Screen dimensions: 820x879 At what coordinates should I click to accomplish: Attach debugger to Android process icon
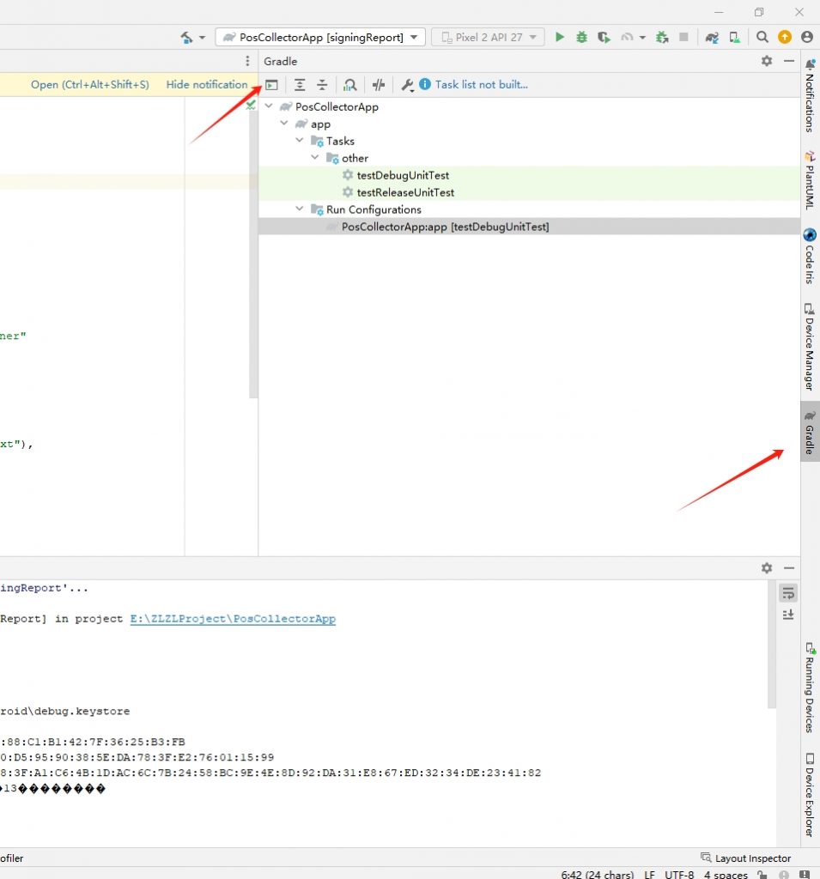pyautogui.click(x=662, y=37)
